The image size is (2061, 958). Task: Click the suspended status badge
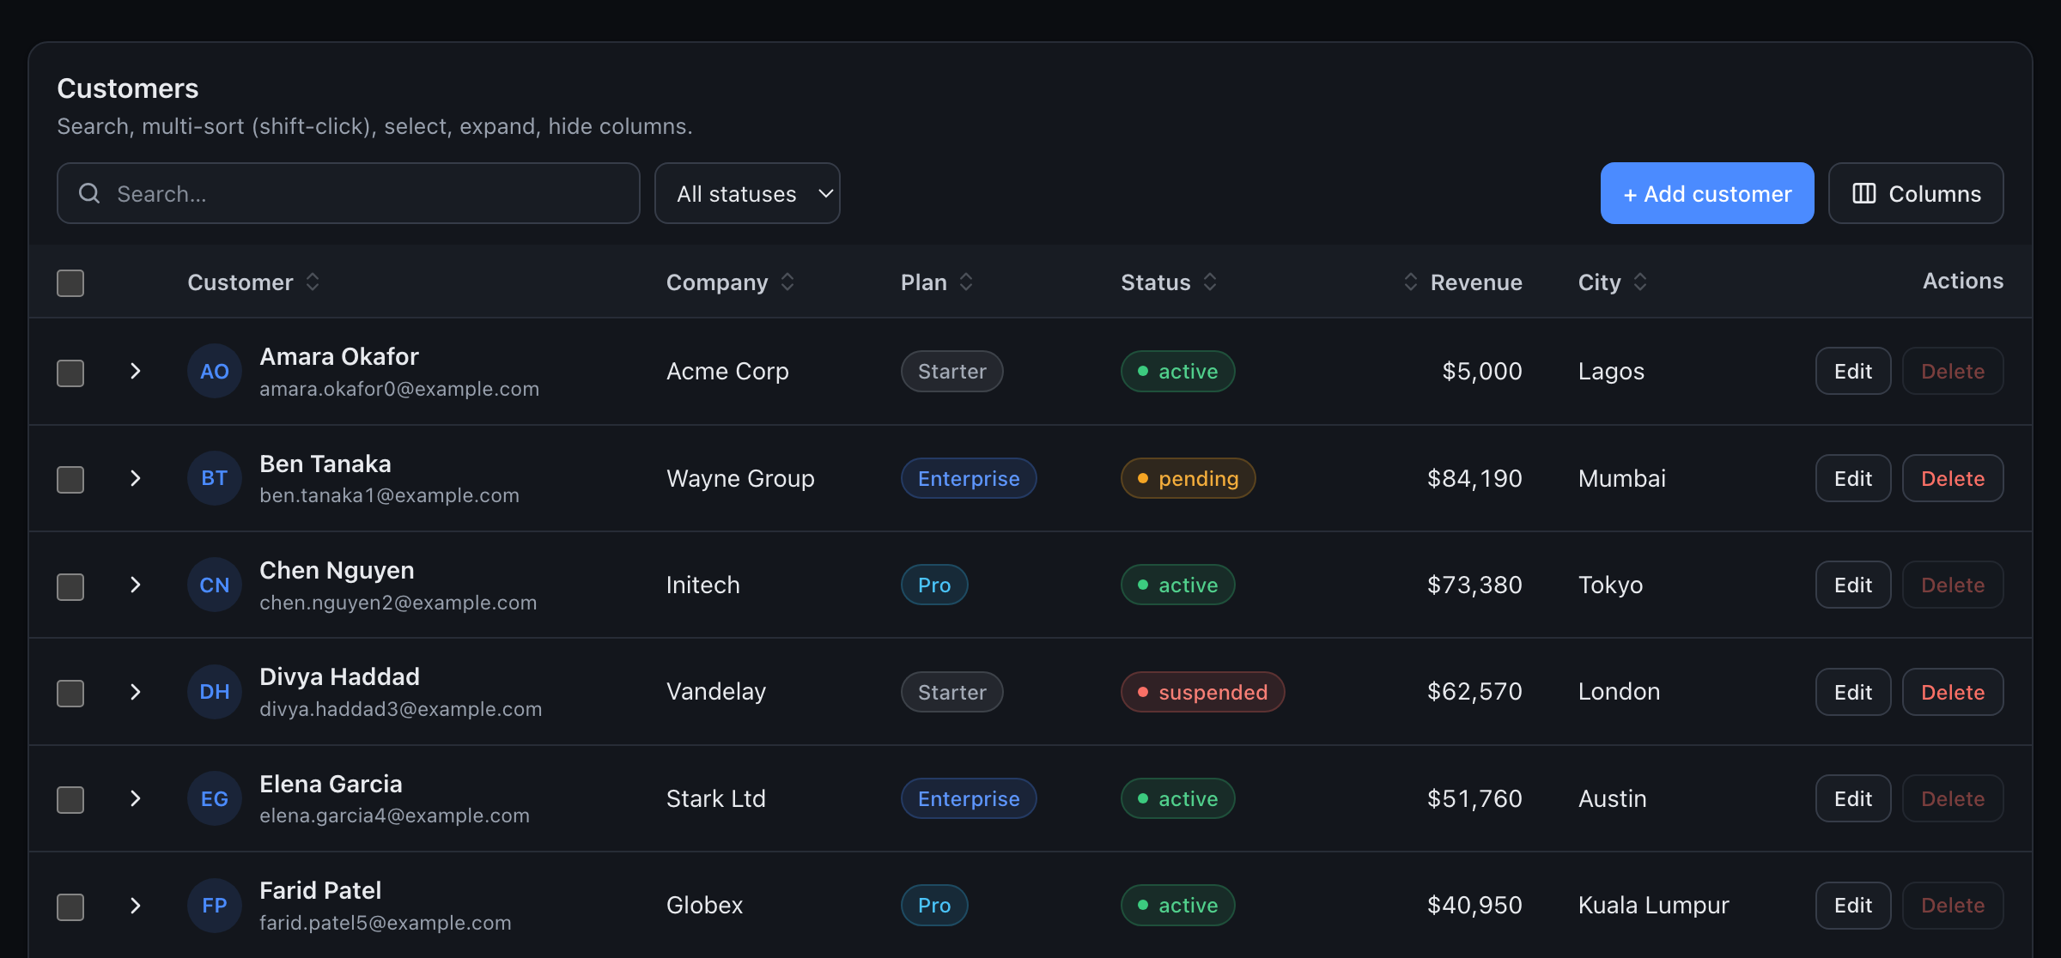tap(1203, 692)
